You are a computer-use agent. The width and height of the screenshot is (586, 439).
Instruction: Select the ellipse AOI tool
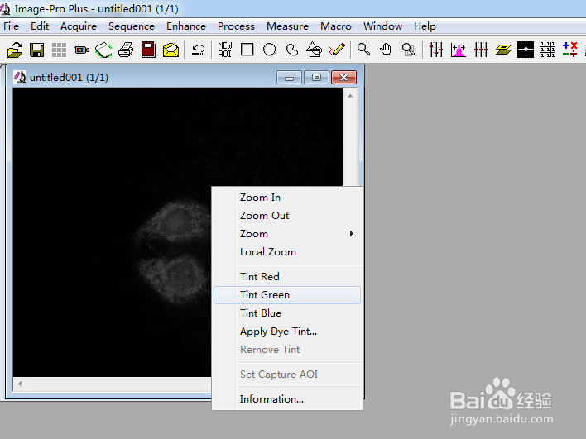tap(270, 50)
